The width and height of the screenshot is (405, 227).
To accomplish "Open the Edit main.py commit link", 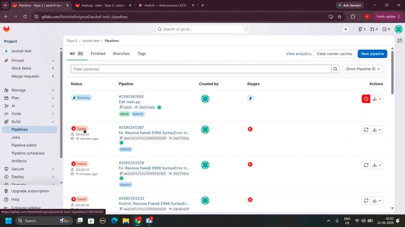I will click(130, 102).
